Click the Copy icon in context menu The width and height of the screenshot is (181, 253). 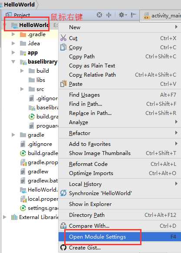point(63,47)
